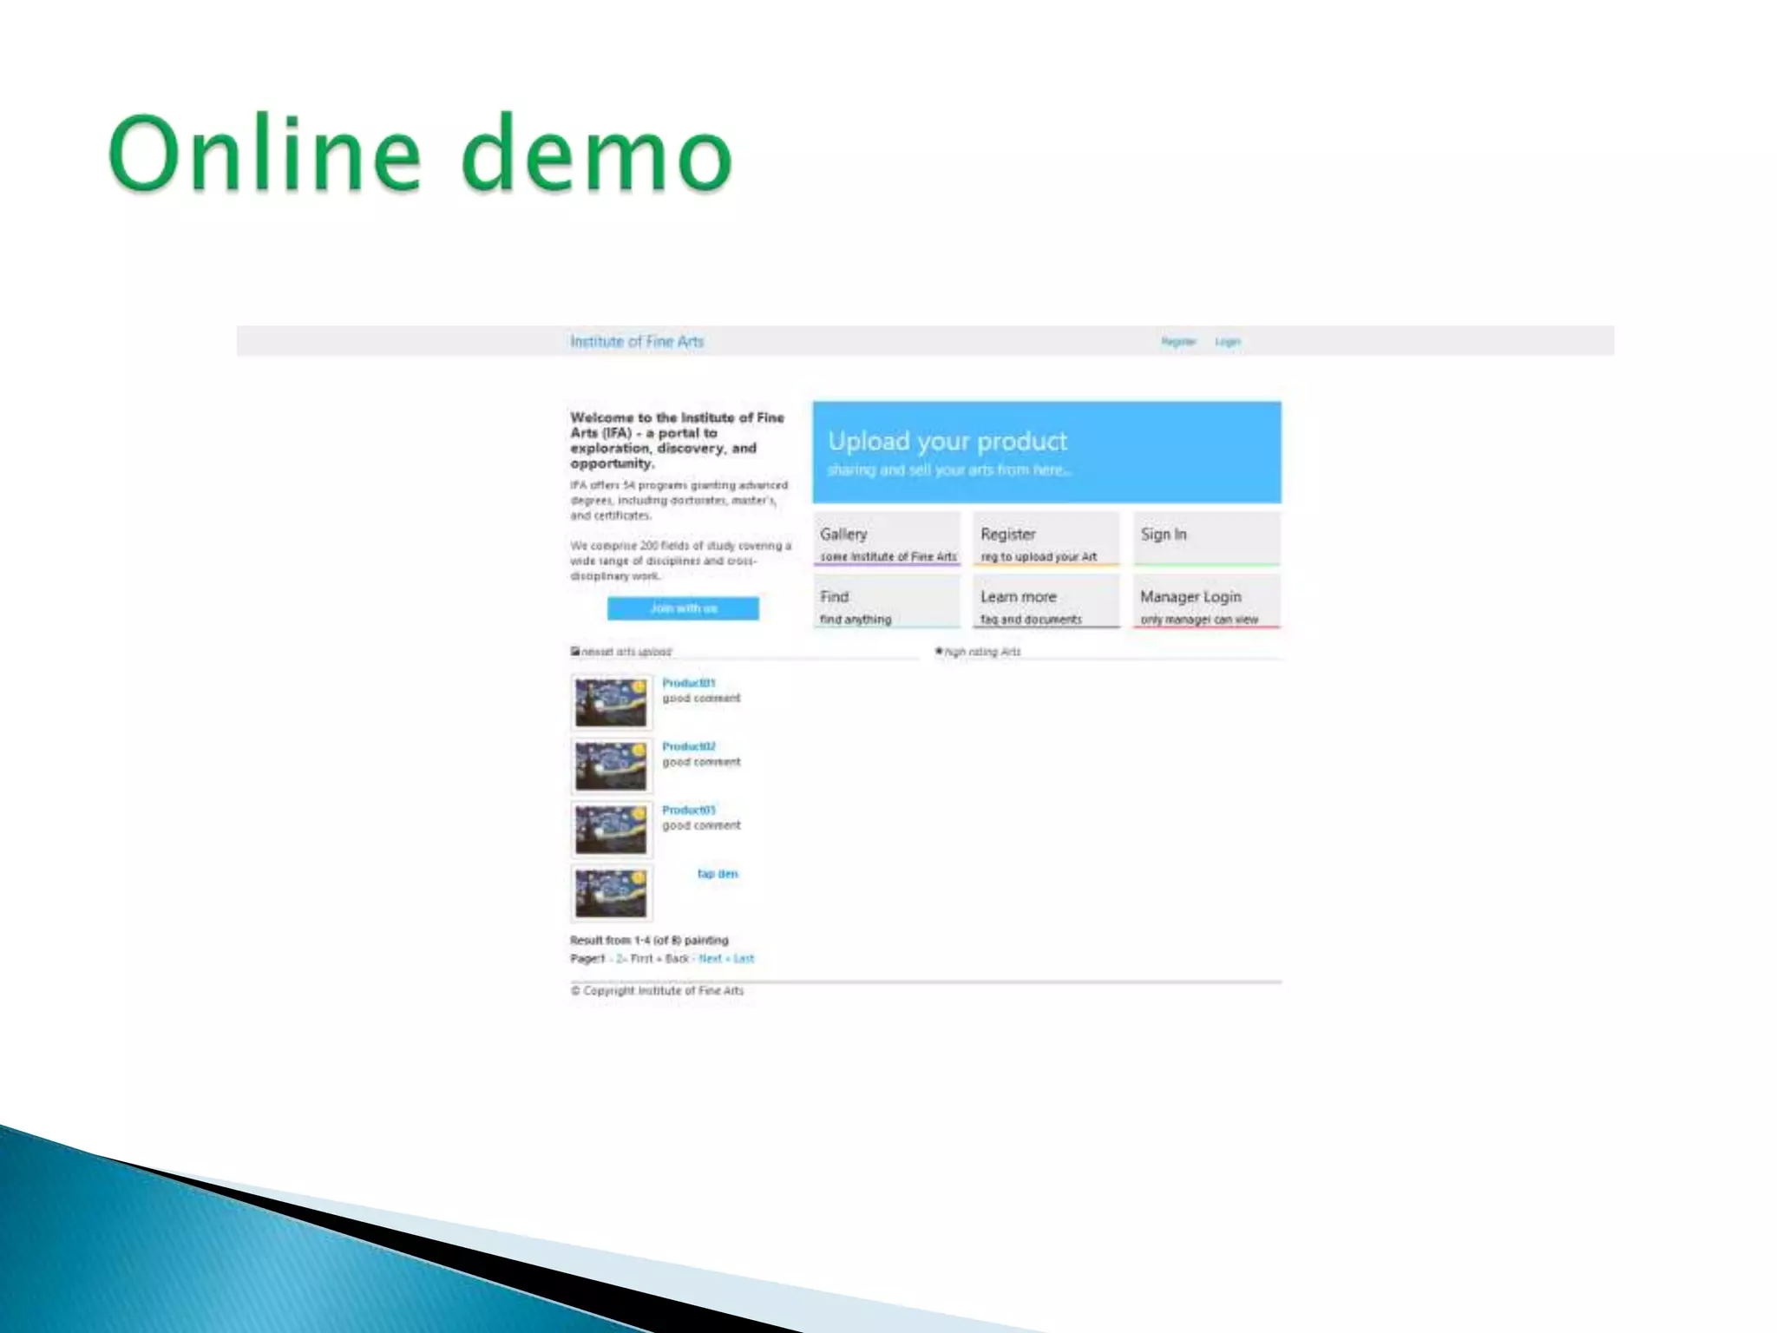Click the Register link in header
The image size is (1777, 1333).
pyautogui.click(x=1178, y=342)
